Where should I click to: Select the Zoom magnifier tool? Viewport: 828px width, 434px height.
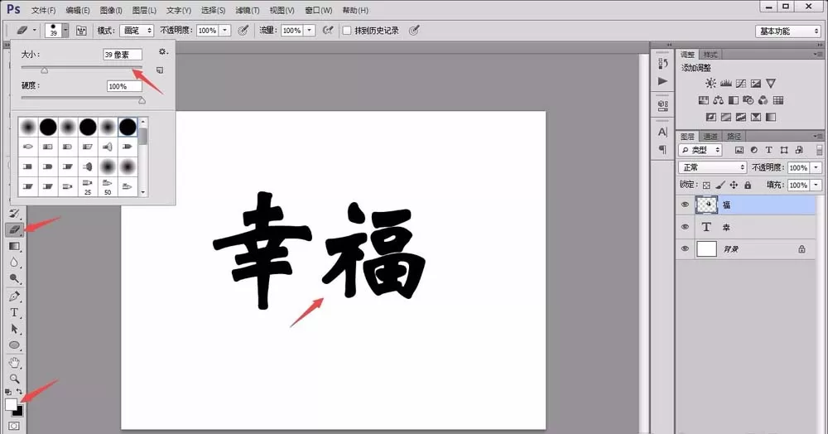tap(14, 379)
